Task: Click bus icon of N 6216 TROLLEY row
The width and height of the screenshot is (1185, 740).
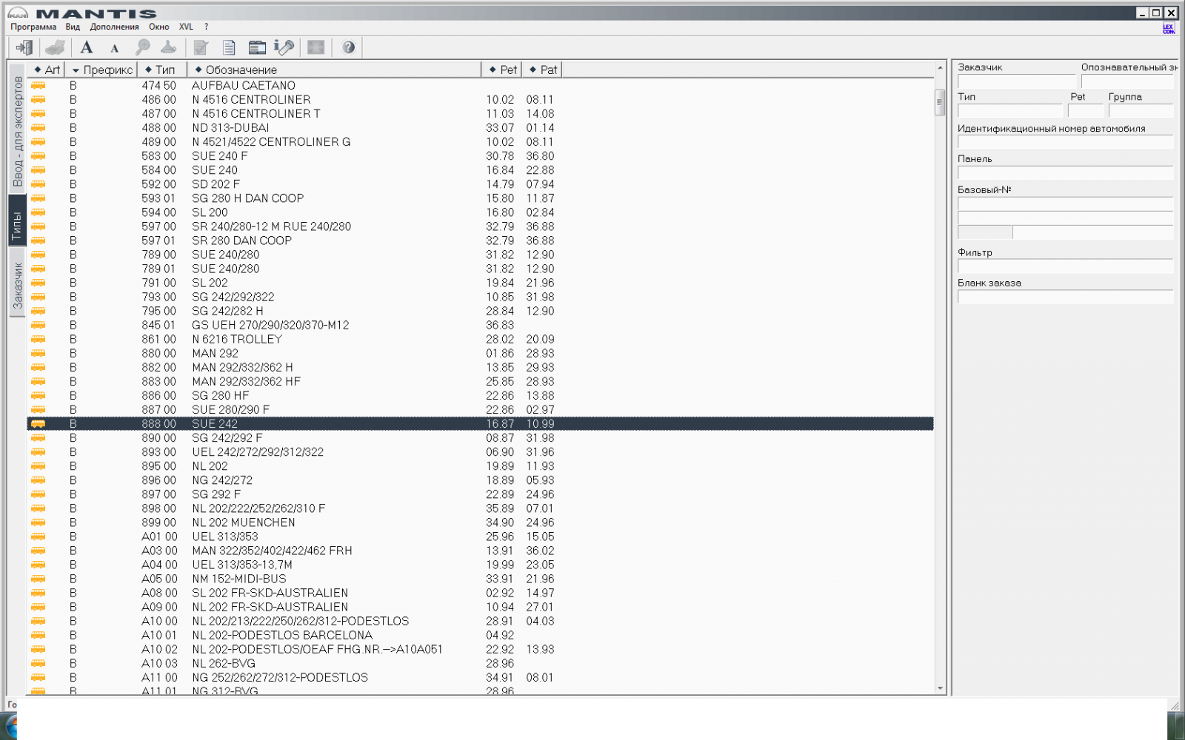Action: (x=39, y=340)
